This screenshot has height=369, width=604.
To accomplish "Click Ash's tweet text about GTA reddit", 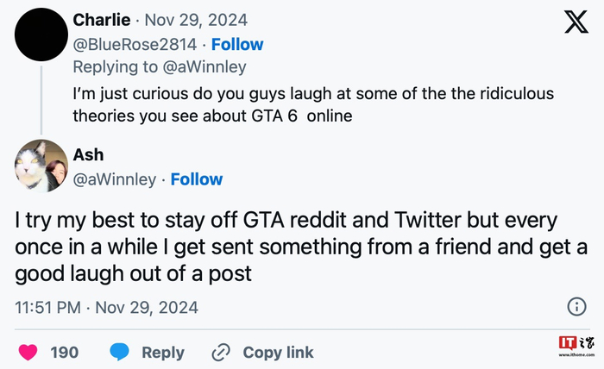I will [285, 247].
